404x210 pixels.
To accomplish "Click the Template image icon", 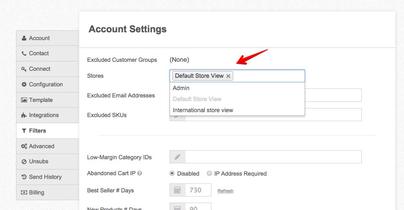I will coord(24,100).
